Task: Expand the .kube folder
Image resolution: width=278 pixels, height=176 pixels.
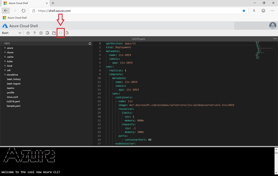Action: pos(5,61)
